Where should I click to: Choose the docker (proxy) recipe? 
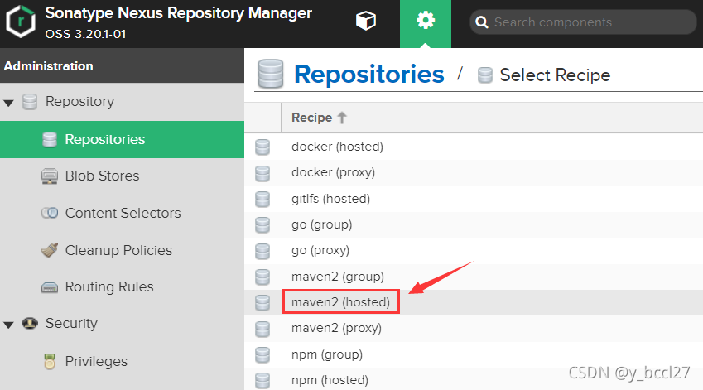[x=333, y=172]
